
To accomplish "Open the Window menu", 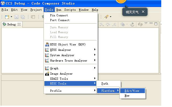I will (x=84, y=10).
